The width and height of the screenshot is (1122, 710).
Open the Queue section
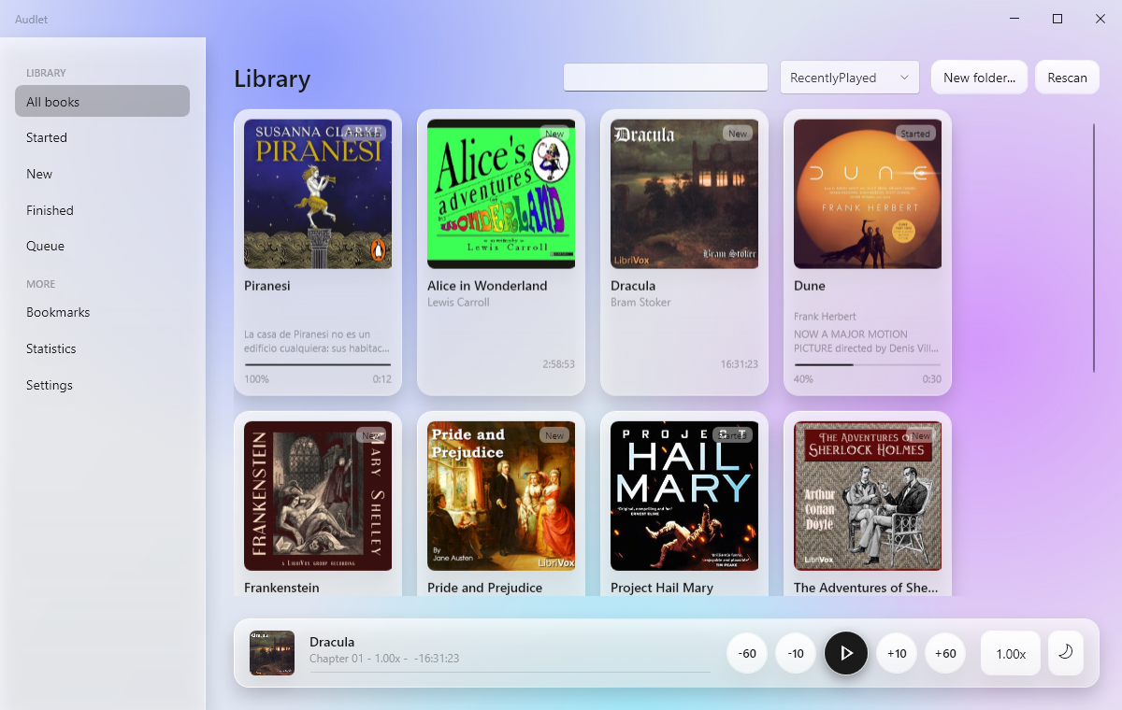102,246
